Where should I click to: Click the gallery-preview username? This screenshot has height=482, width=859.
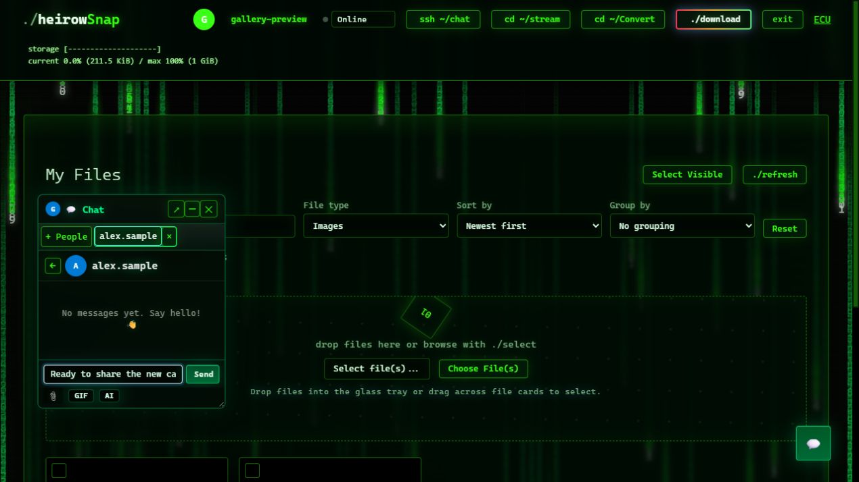[269, 20]
